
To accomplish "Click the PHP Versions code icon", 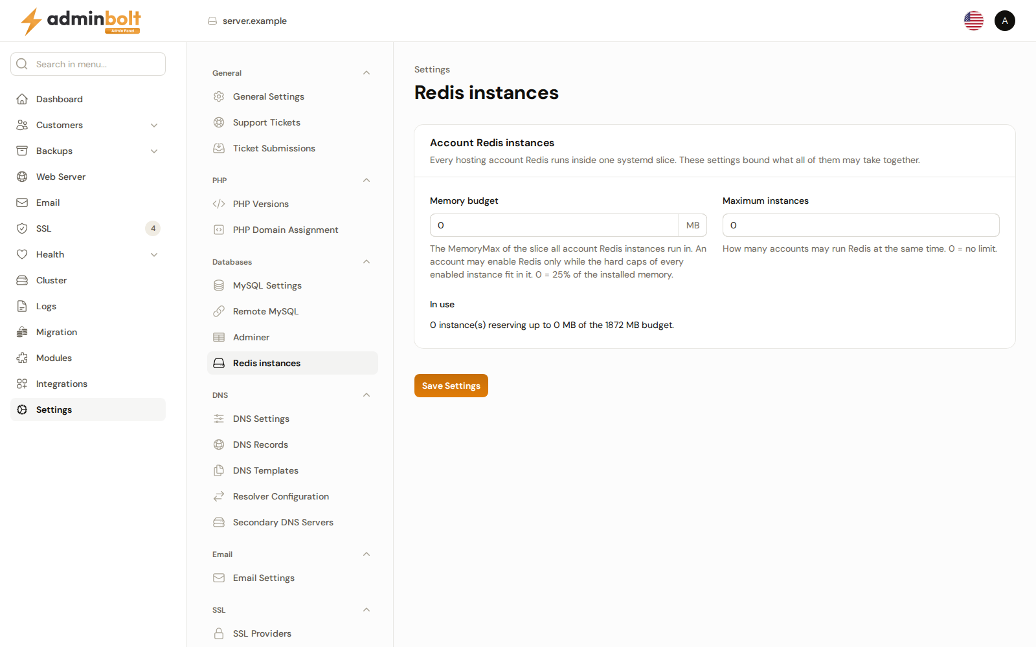I will point(219,204).
